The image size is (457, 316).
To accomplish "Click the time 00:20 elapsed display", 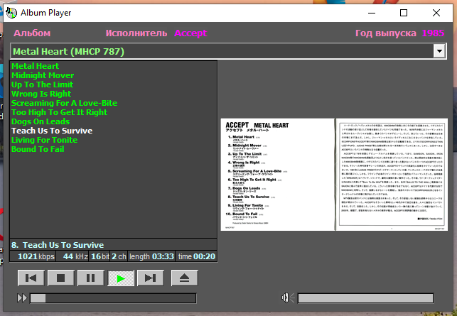I will (x=196, y=256).
